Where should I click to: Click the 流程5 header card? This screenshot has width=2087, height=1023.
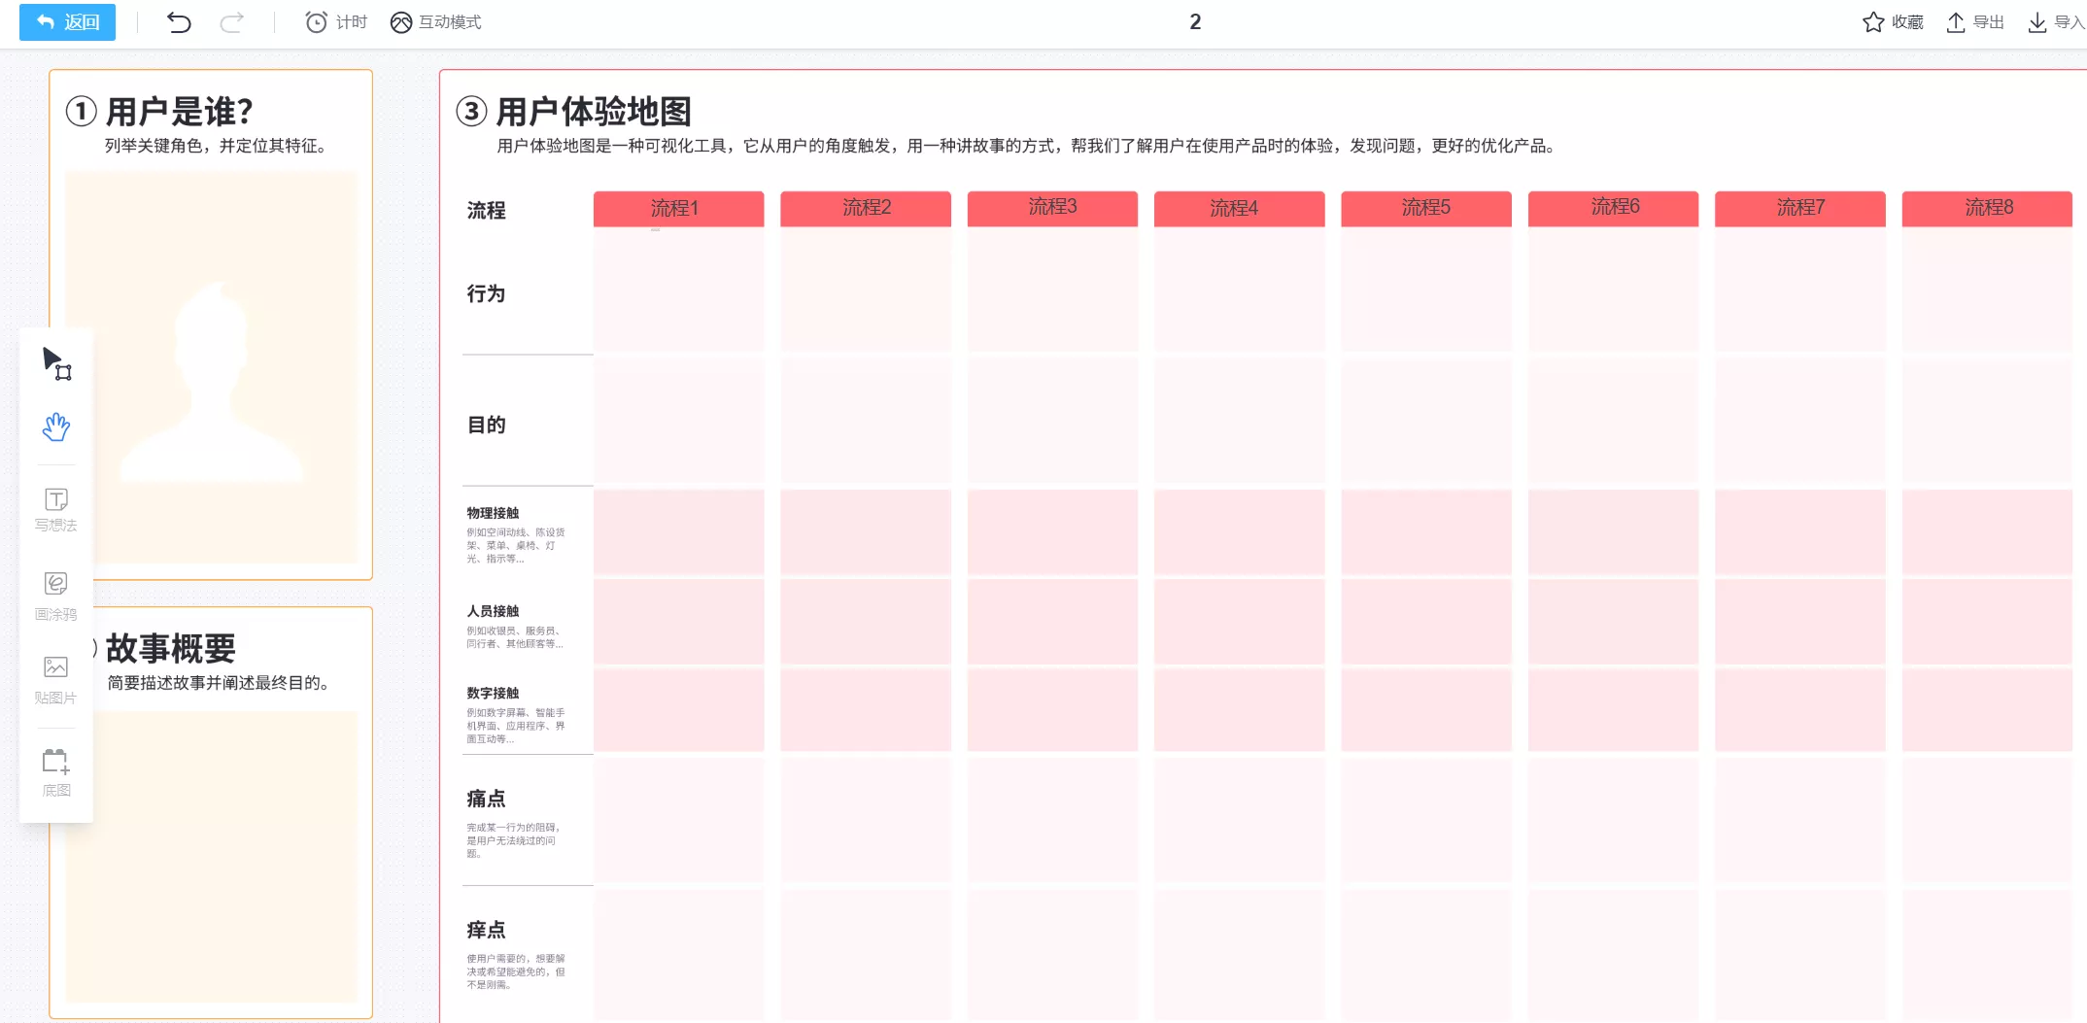click(1426, 208)
